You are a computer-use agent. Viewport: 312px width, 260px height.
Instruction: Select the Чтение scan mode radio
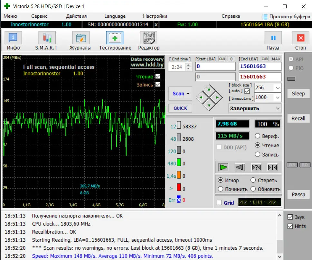click(x=258, y=145)
